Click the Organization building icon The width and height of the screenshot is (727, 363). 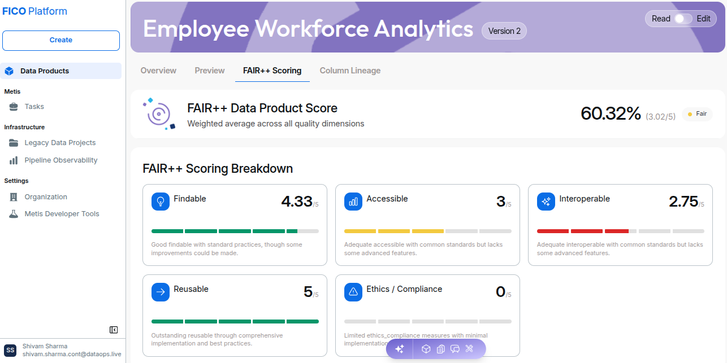[x=14, y=197]
